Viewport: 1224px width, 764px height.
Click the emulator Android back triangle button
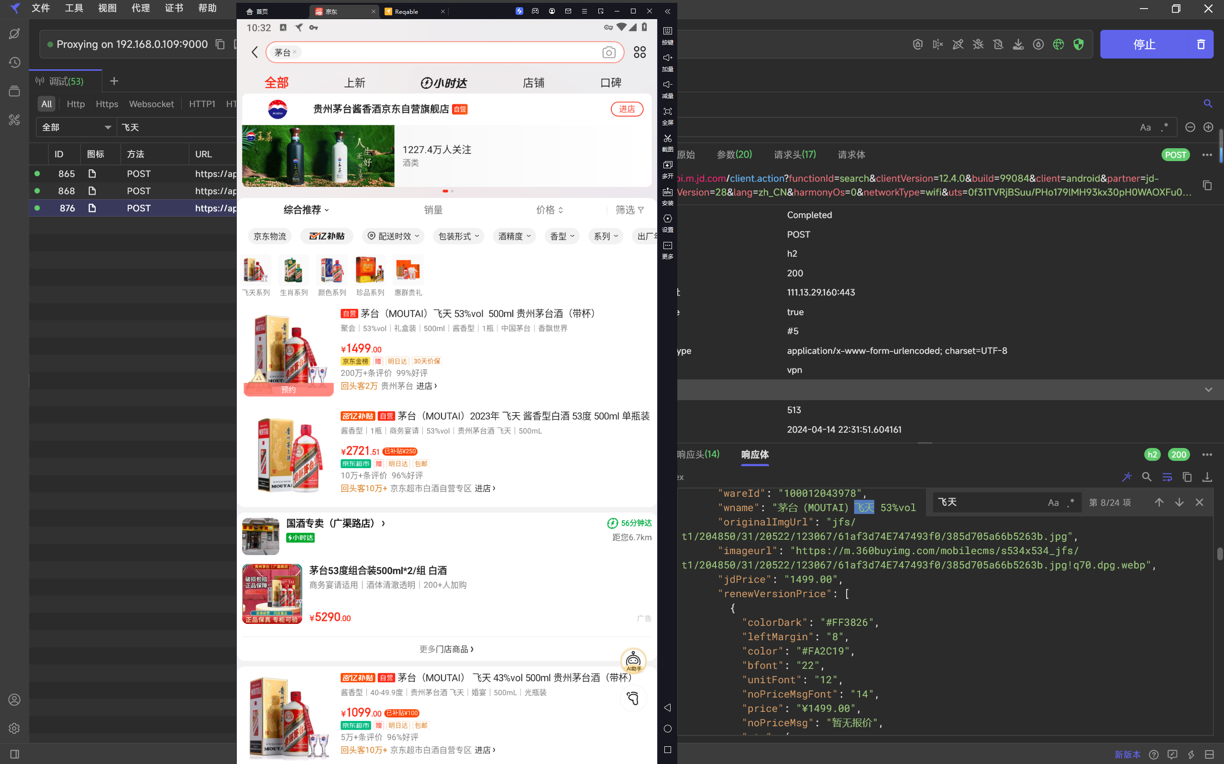tap(668, 708)
